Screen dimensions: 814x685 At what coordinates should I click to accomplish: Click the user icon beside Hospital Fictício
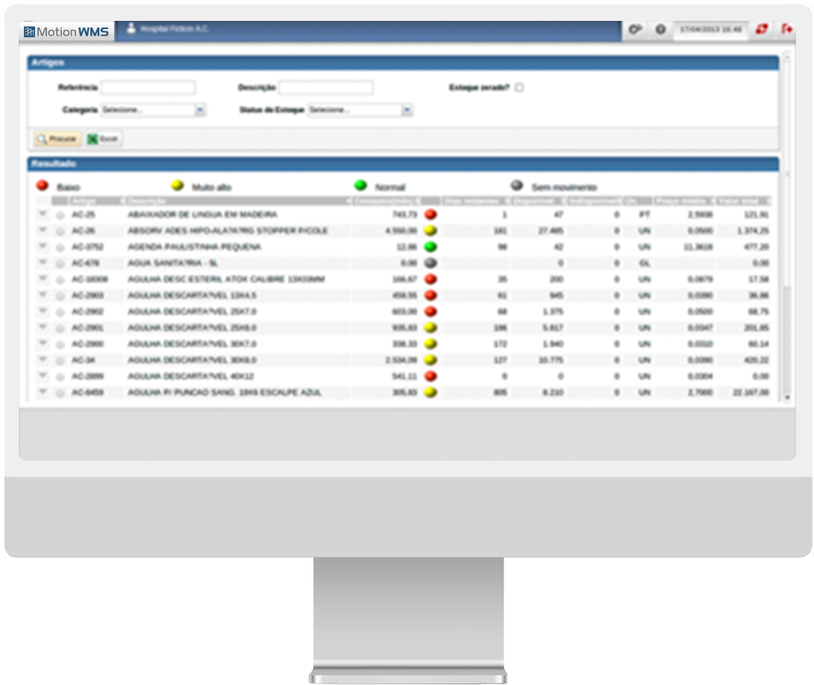pyautogui.click(x=131, y=30)
